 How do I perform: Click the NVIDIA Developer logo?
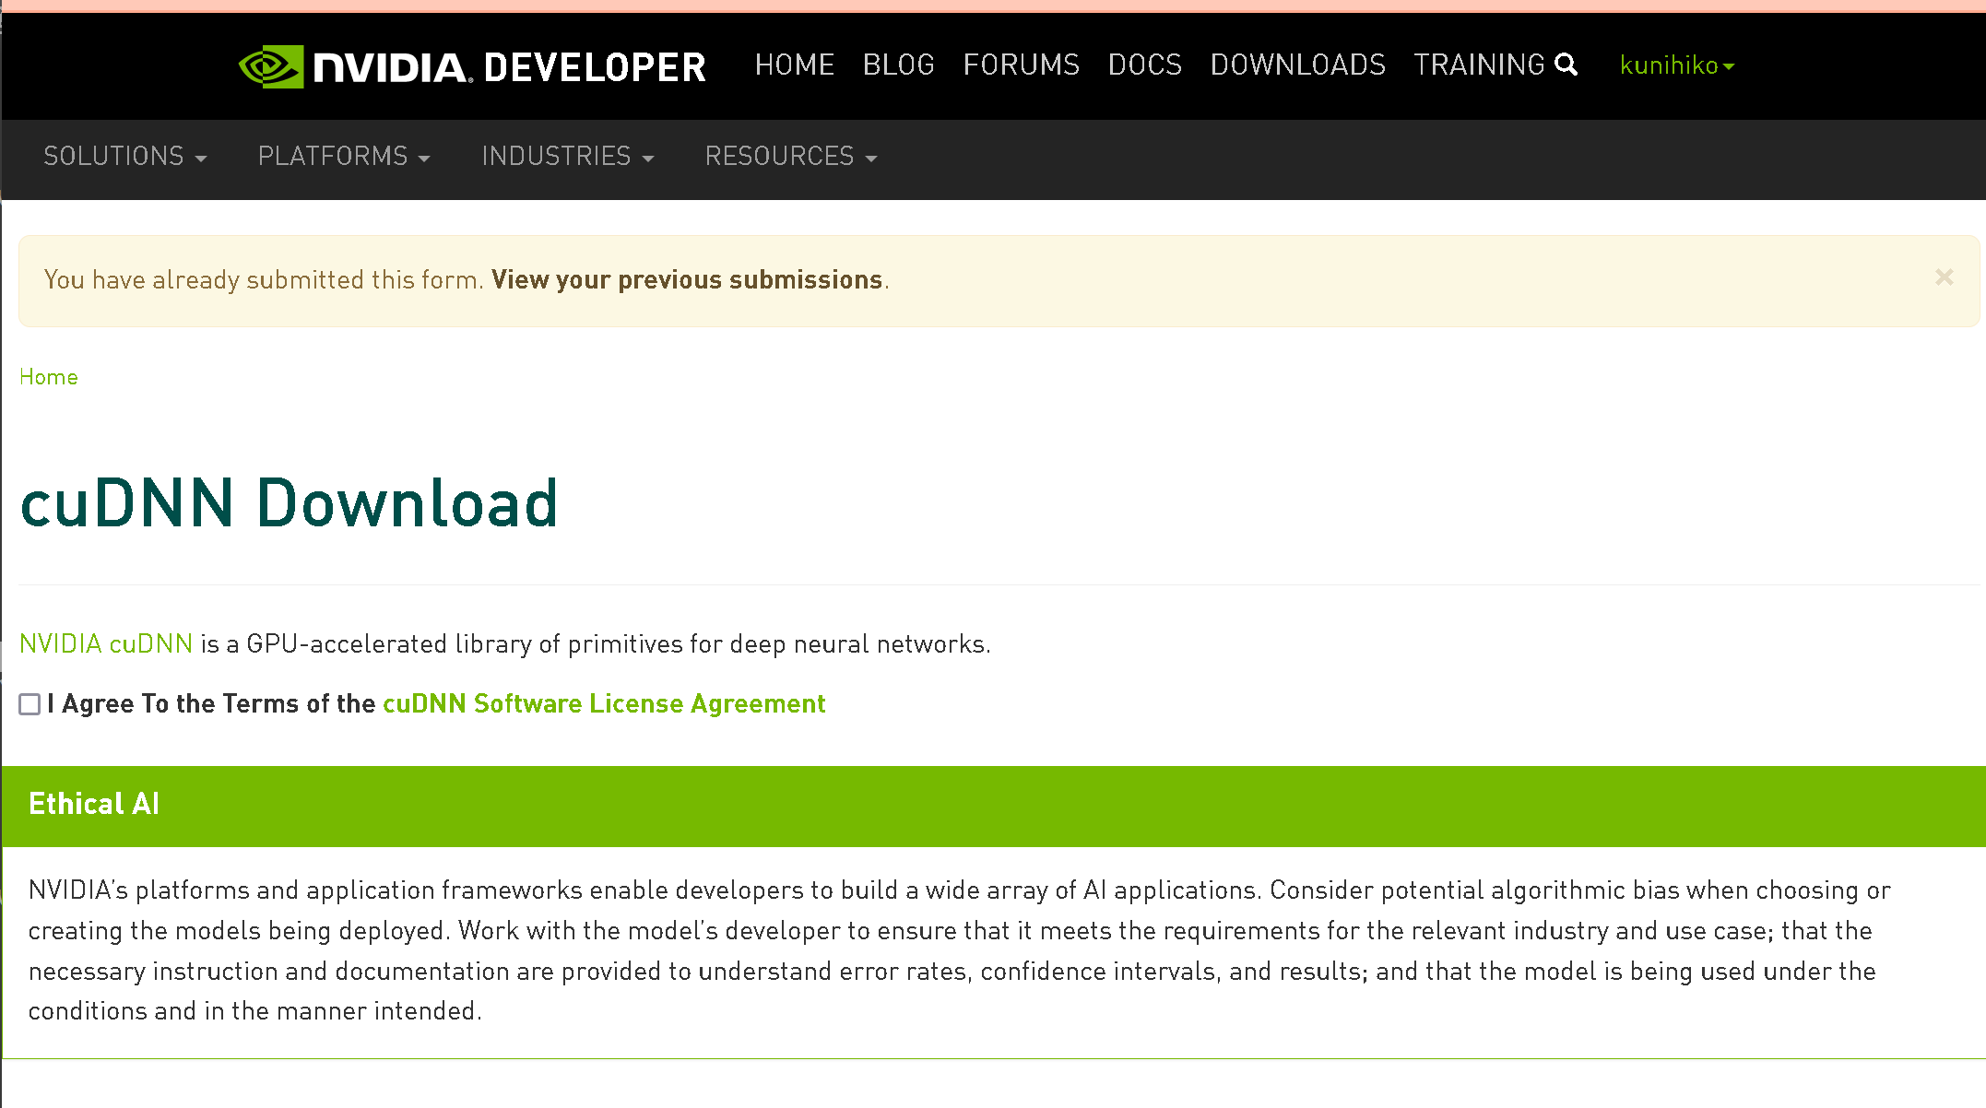[x=472, y=66]
